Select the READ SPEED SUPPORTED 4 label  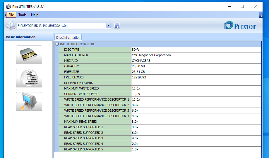83,144
